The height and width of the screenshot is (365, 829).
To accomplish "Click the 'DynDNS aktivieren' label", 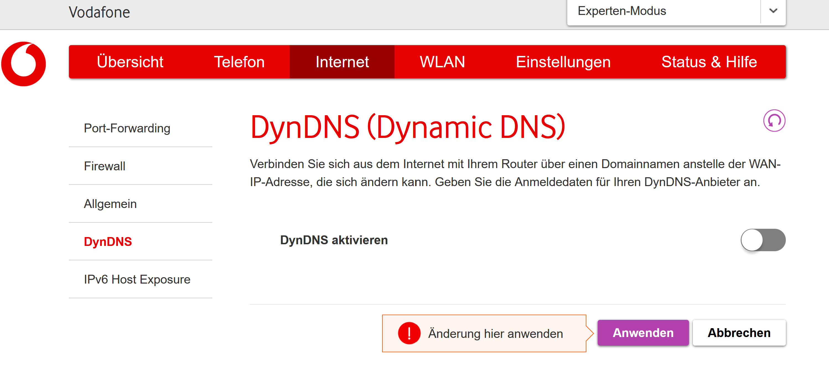I will [x=334, y=240].
